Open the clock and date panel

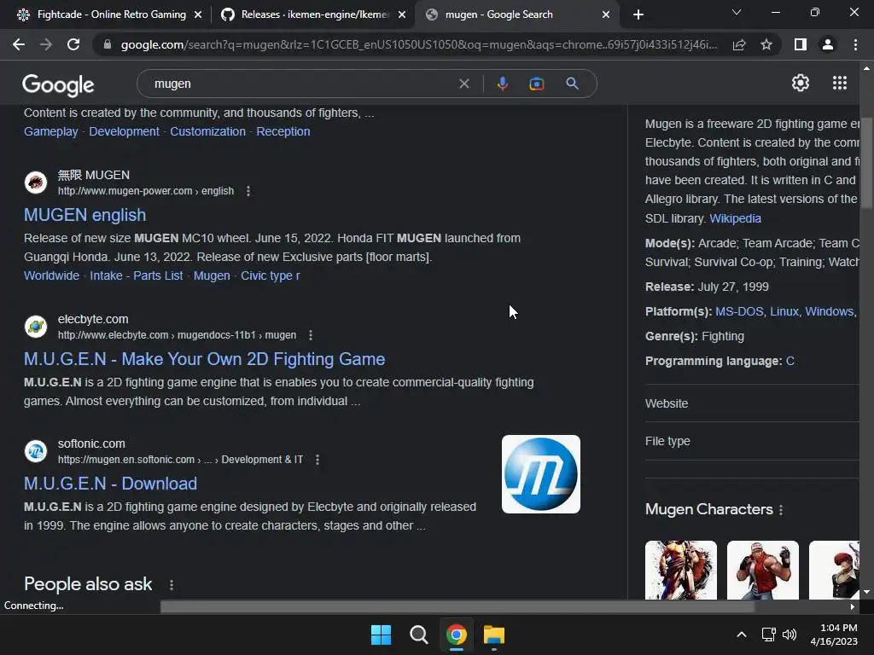click(834, 635)
